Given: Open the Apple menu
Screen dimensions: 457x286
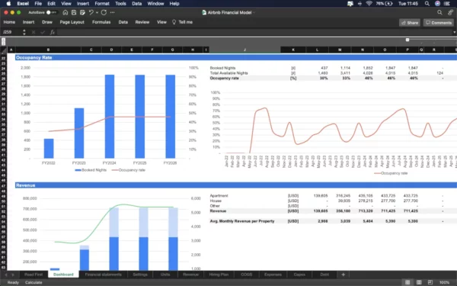Looking at the screenshot, I should (8, 4).
